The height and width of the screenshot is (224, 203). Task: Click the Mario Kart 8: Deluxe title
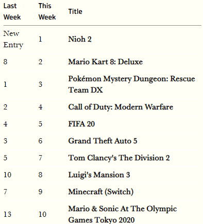click(106, 62)
